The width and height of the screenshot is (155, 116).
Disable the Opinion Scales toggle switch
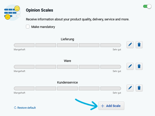tap(147, 7)
